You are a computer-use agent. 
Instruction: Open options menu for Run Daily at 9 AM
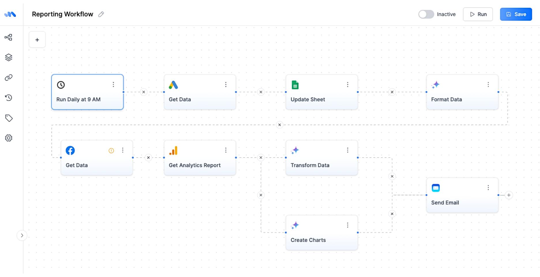(113, 85)
